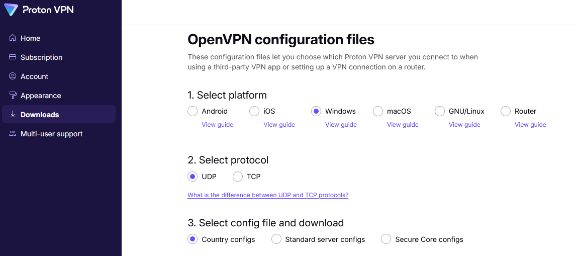Select the Downloads menu item
The image size is (576, 256).
pyautogui.click(x=59, y=114)
